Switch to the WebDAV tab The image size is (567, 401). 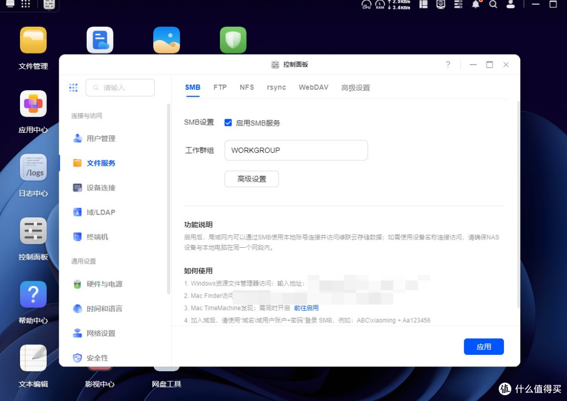313,88
